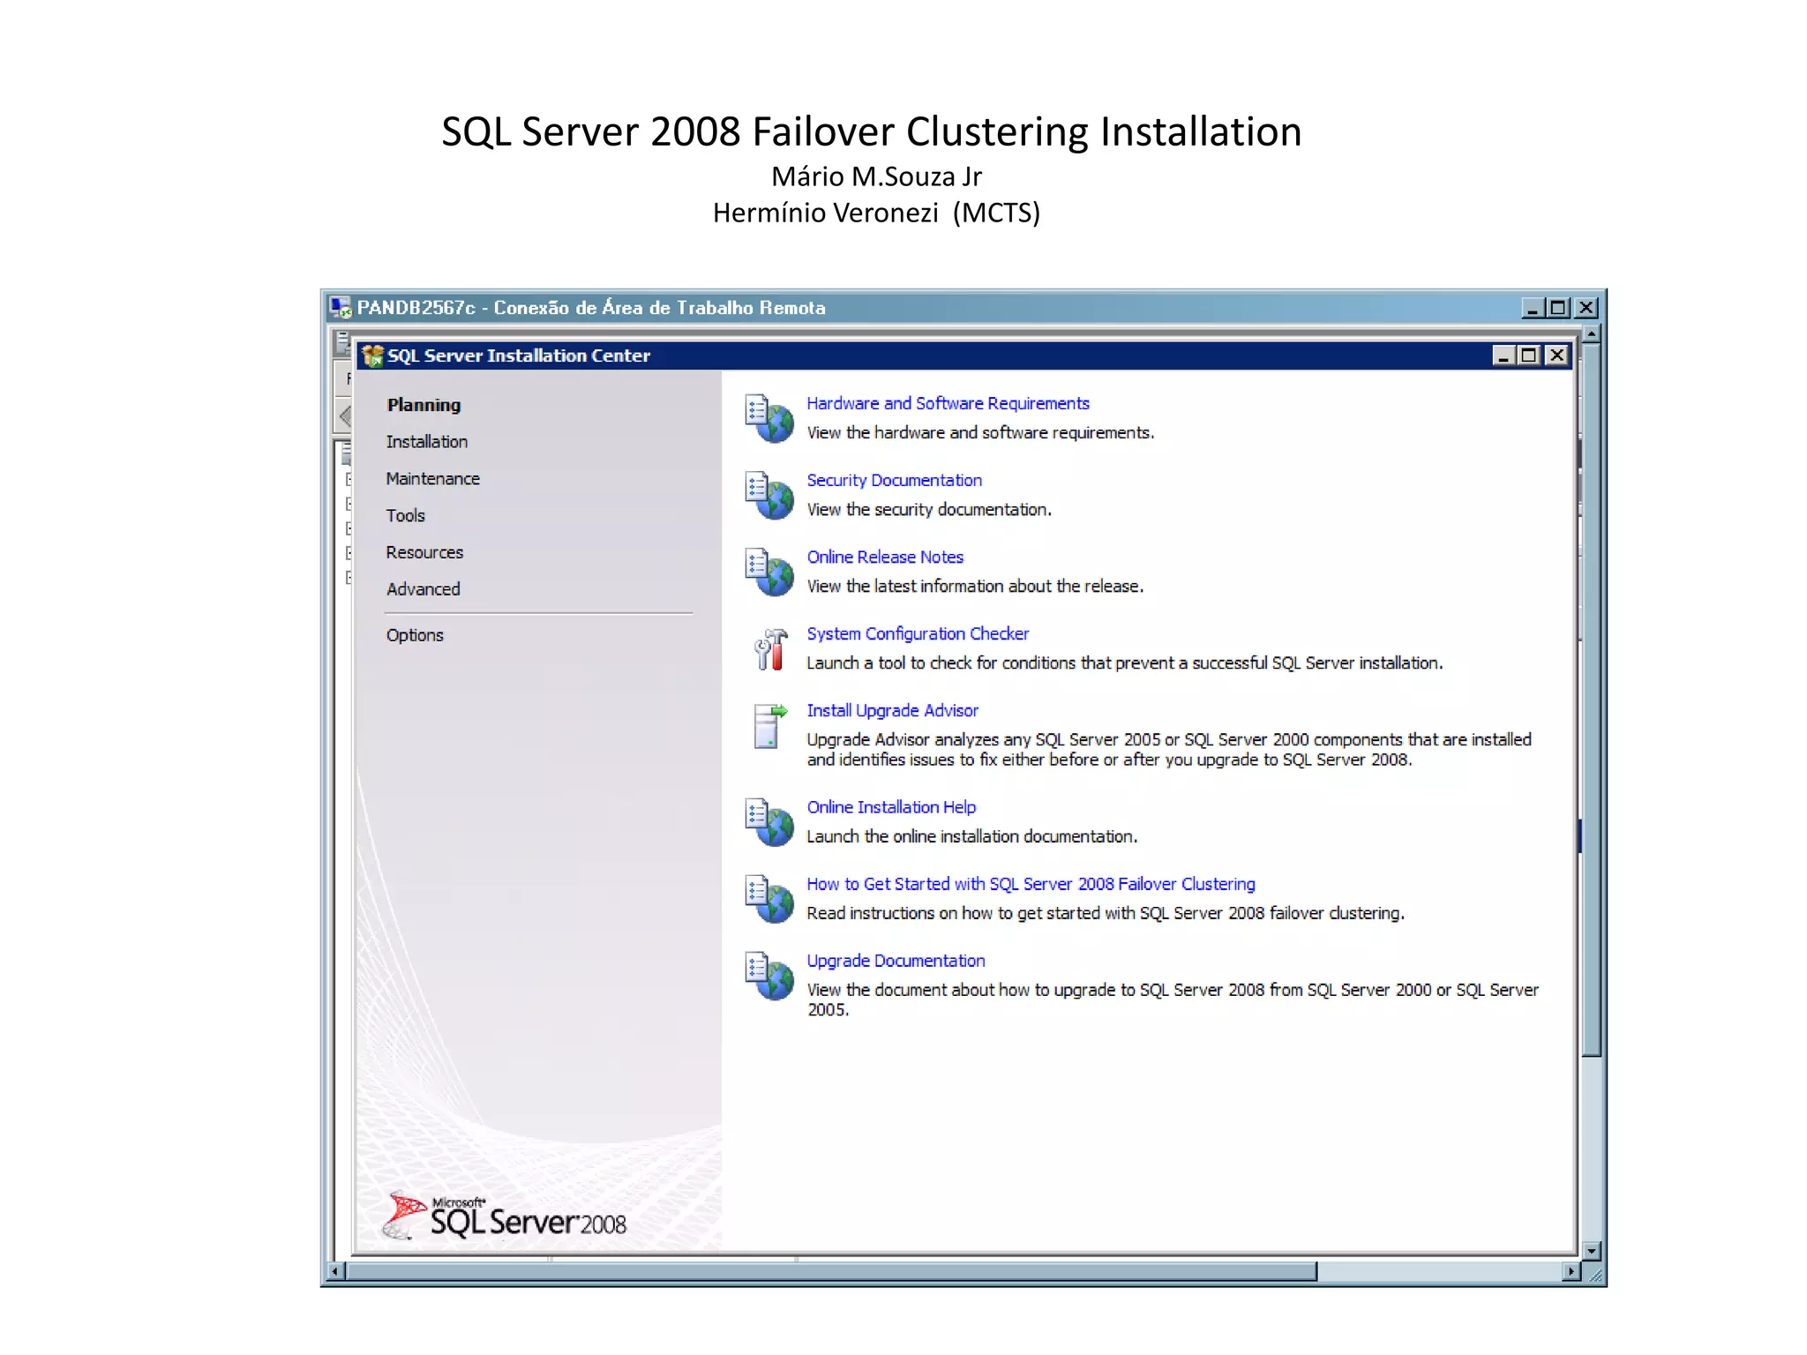Click the System Configuration Checker tools icon
This screenshot has height=1355, width=1807.
(x=770, y=649)
